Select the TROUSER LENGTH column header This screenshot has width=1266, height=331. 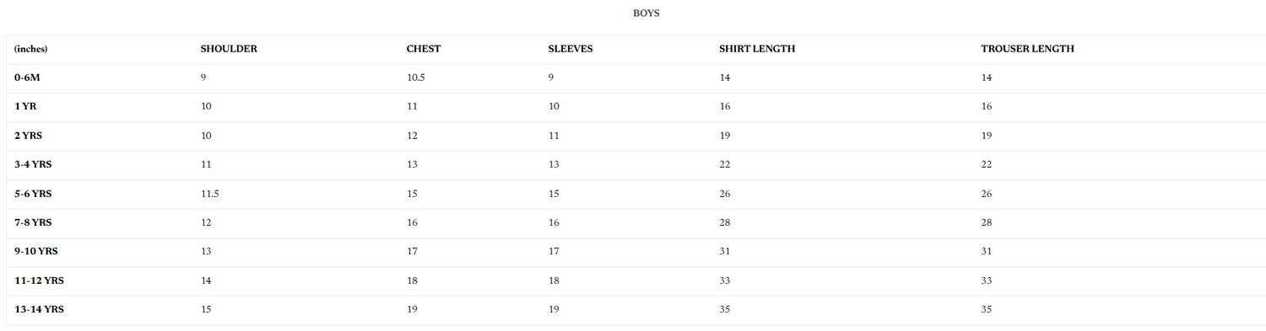pos(1027,49)
